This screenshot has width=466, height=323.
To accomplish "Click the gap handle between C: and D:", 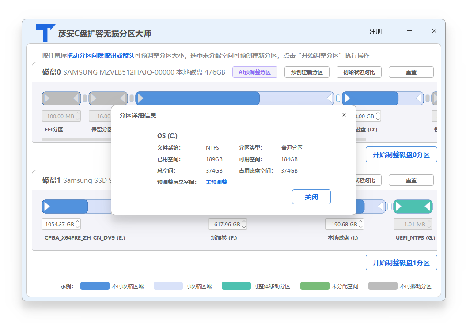I will (338, 98).
